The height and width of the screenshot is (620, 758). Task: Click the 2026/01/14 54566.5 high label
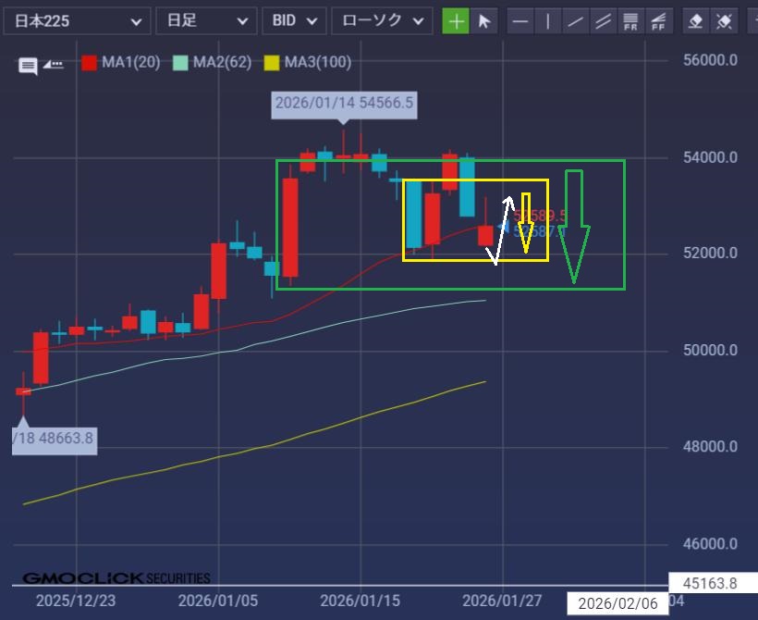click(344, 104)
